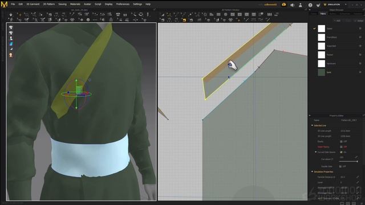Click the Simulate arrow icon in 3D toolbar
Image resolution: width=365 pixels, height=205 pixels.
(11, 15)
